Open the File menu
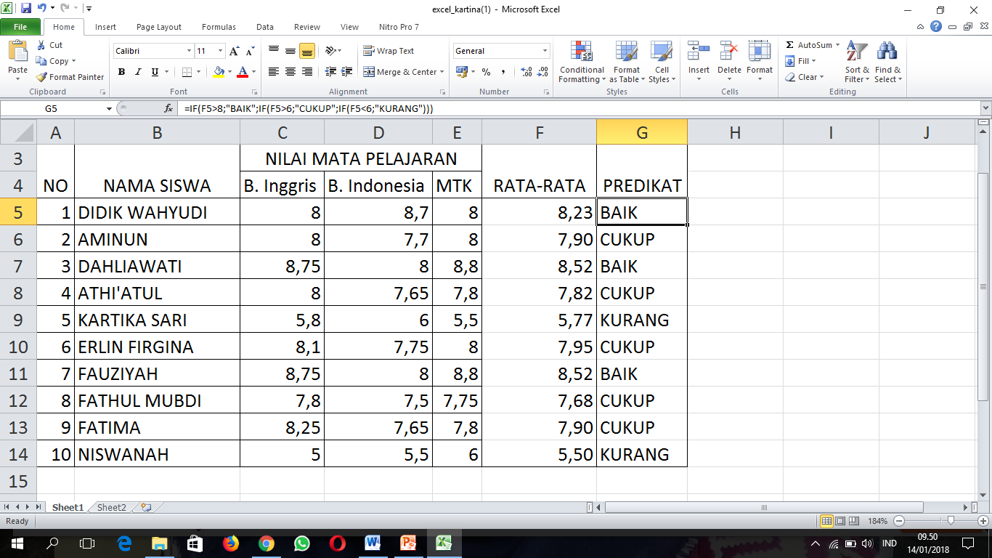This screenshot has width=992, height=558. click(x=21, y=26)
